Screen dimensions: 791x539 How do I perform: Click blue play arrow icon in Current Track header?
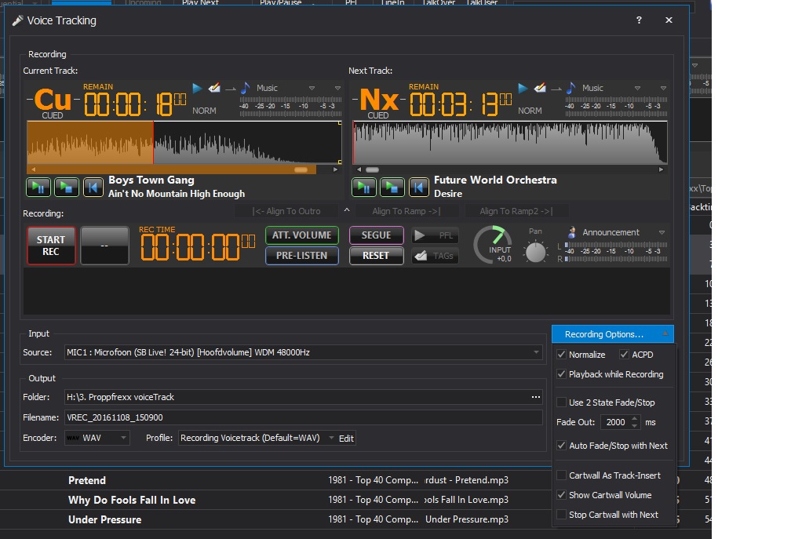click(197, 88)
